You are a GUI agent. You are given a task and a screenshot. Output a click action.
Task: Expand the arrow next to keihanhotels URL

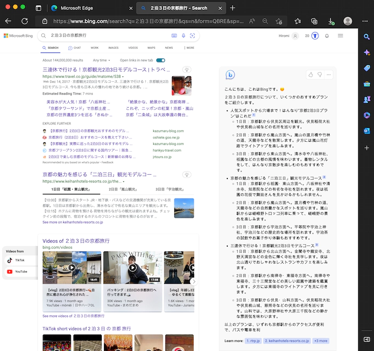[x=124, y=182]
